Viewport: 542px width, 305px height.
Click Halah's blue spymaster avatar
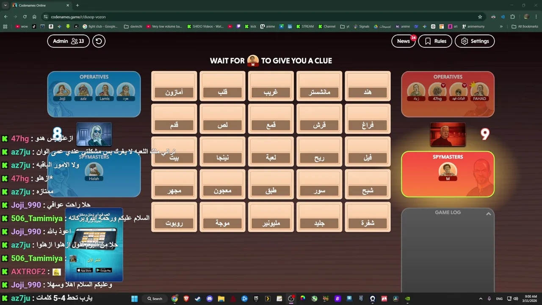coord(94,170)
